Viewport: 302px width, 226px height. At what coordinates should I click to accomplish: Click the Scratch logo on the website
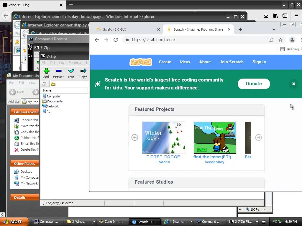coord(141,62)
